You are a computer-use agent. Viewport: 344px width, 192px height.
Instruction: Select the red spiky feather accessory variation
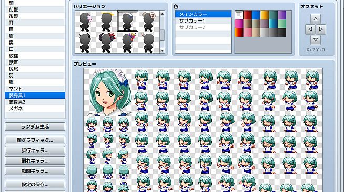tap(107, 42)
